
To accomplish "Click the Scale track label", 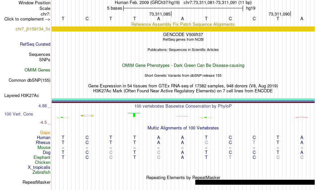I will [45, 8].
